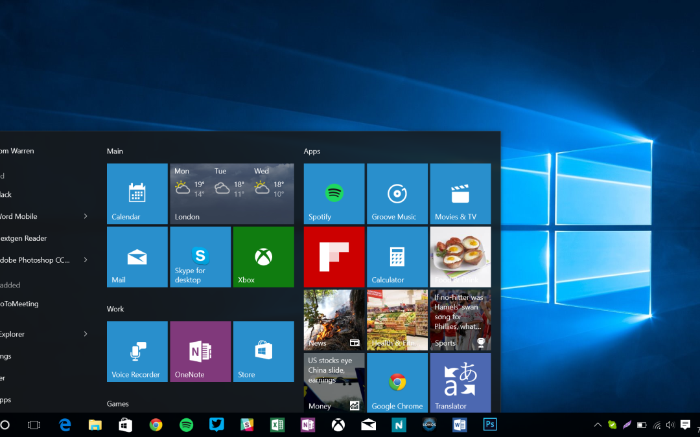Open the Voice Recorder app
This screenshot has height=437, width=700.
point(137,351)
